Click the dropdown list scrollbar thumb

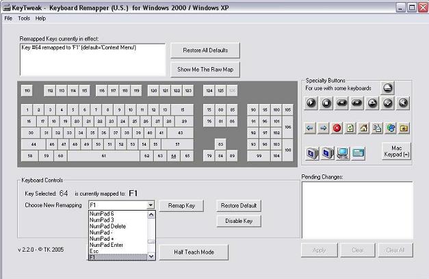point(151,241)
